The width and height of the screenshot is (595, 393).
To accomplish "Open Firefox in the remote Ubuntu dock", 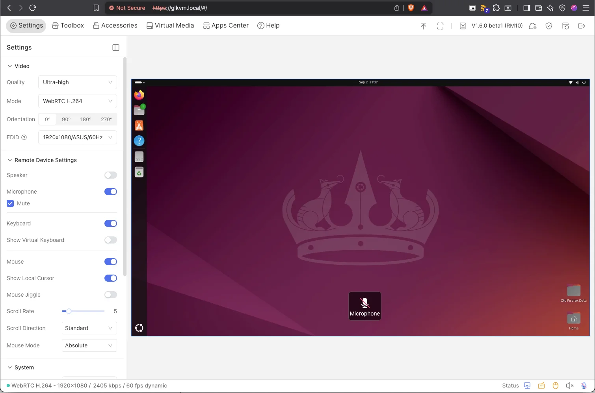I will pyautogui.click(x=139, y=95).
